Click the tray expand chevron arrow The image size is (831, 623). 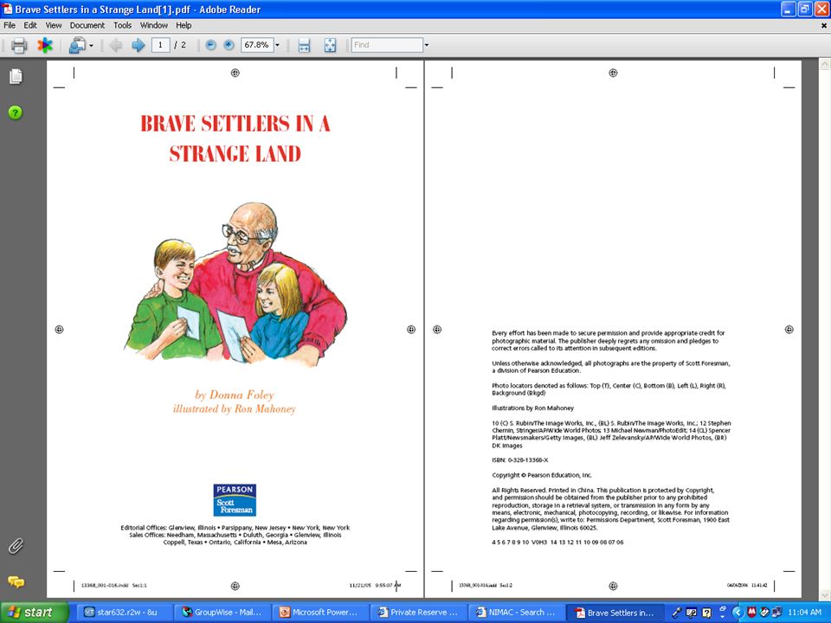(x=738, y=613)
